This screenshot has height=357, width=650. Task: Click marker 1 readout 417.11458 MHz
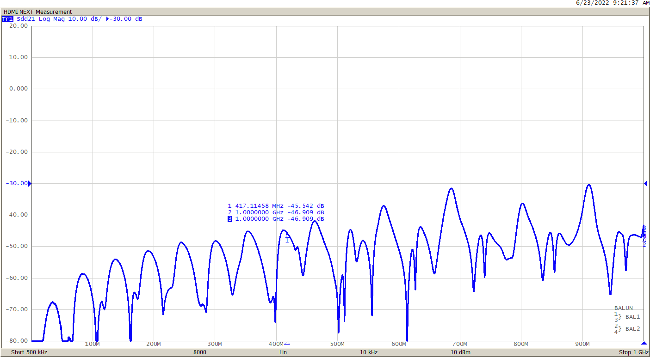260,206
